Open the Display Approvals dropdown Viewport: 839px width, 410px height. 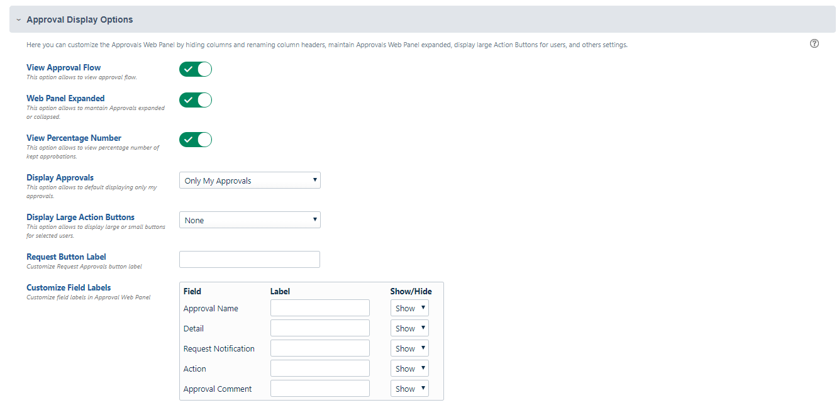pos(250,180)
